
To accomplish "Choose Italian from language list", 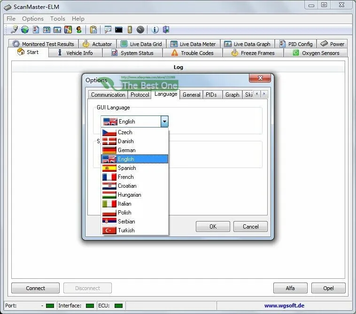I will tap(135, 204).
